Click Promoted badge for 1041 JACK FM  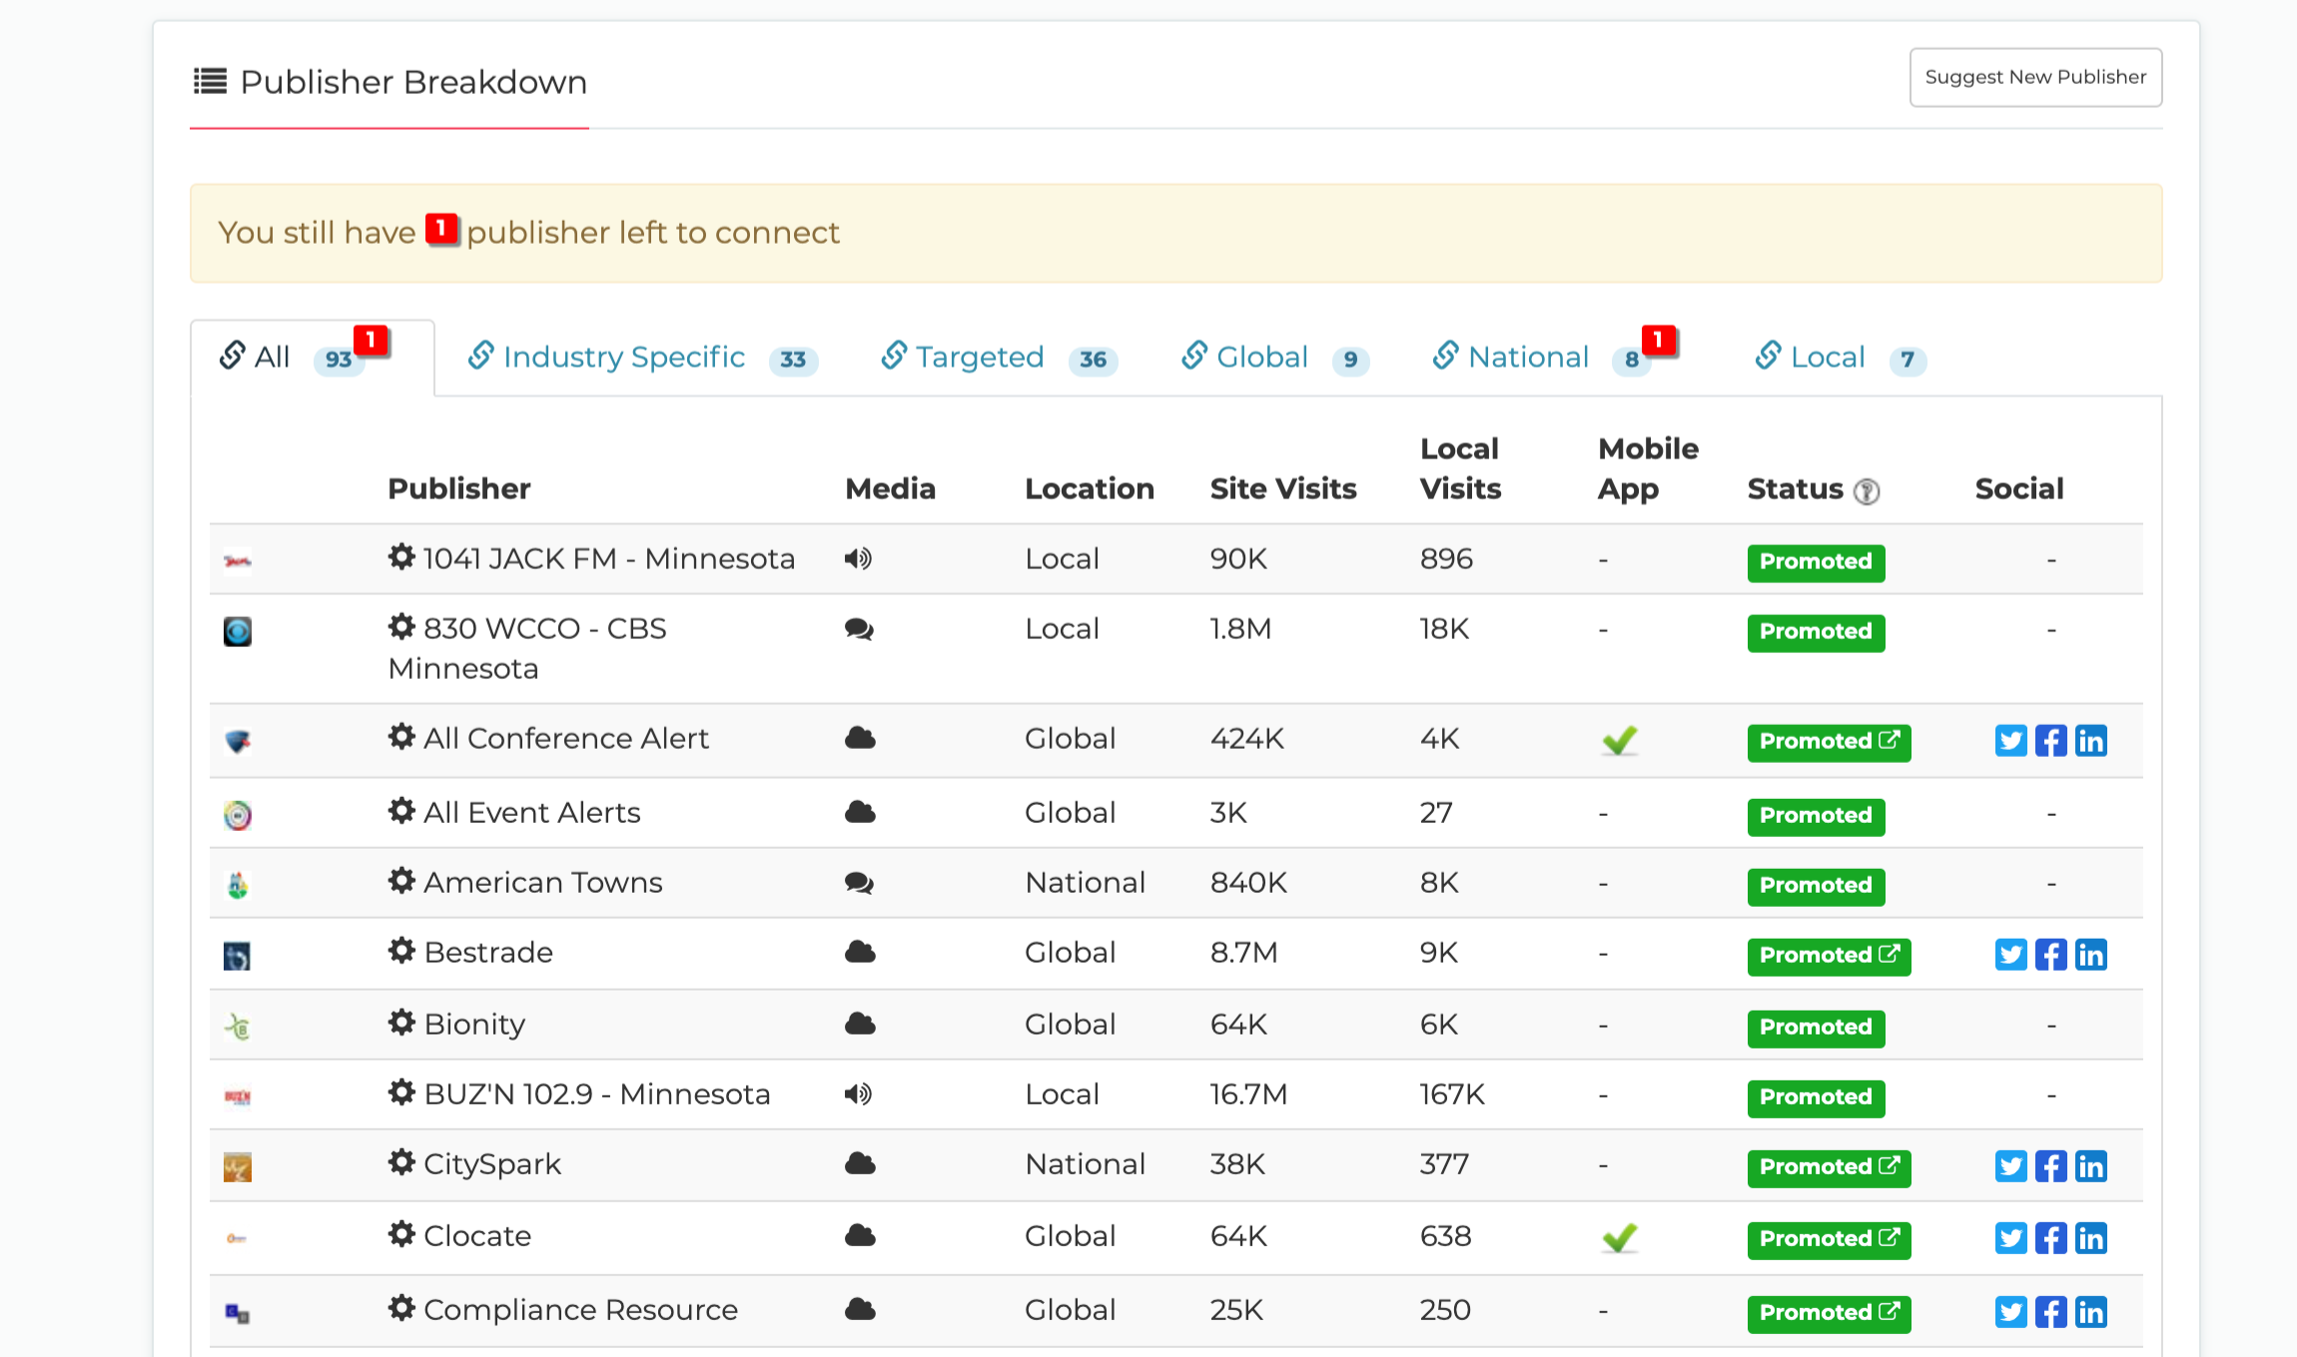click(1816, 563)
